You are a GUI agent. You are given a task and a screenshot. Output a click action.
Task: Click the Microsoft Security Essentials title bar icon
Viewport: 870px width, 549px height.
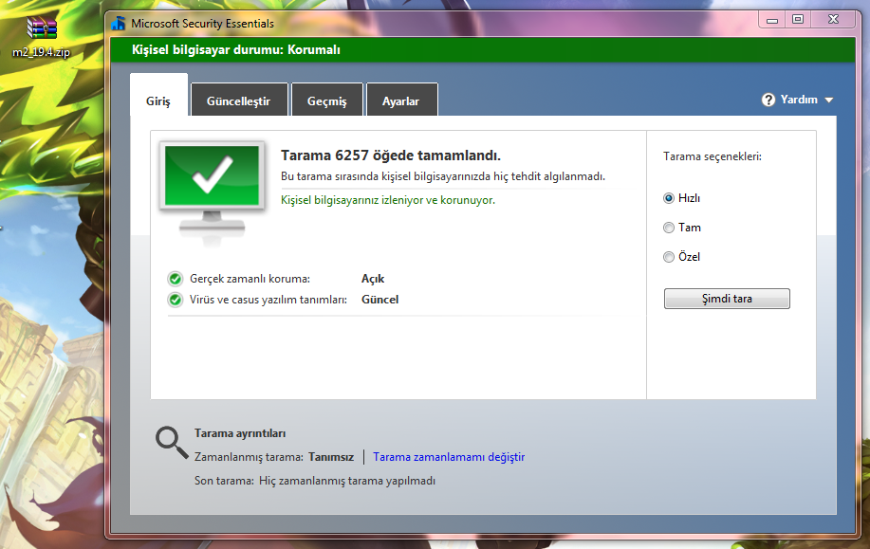tap(118, 24)
